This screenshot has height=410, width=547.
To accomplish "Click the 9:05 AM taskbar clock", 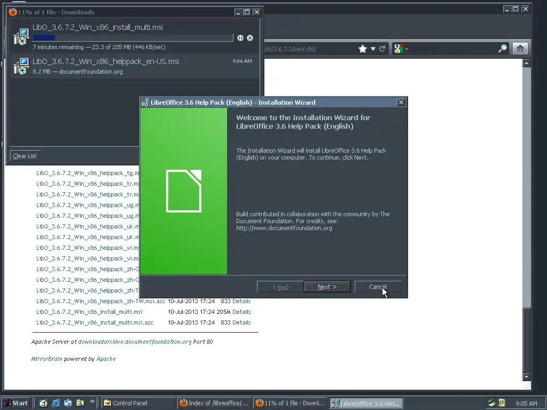I will [526, 404].
